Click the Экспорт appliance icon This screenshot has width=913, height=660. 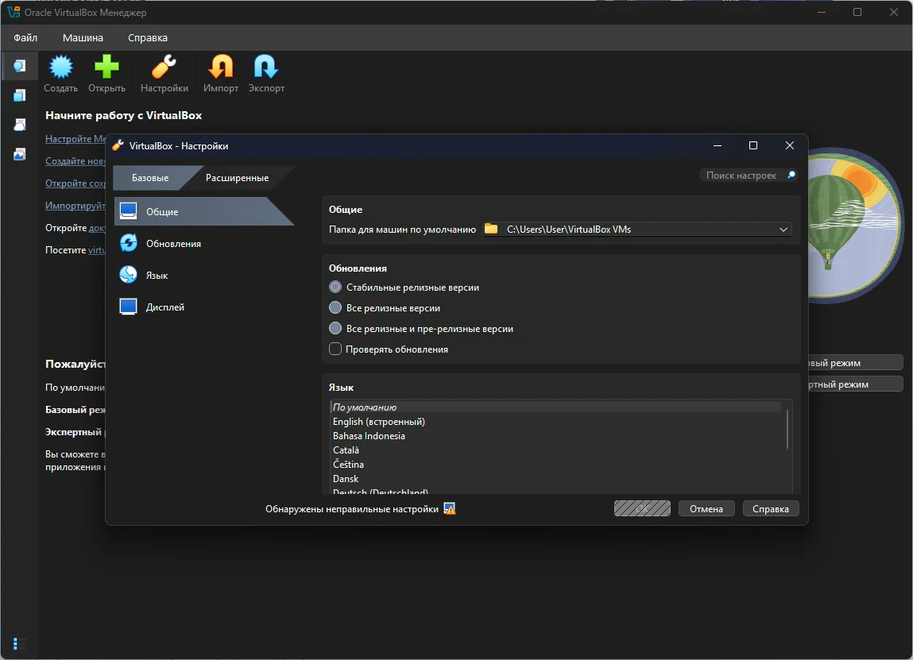(265, 67)
